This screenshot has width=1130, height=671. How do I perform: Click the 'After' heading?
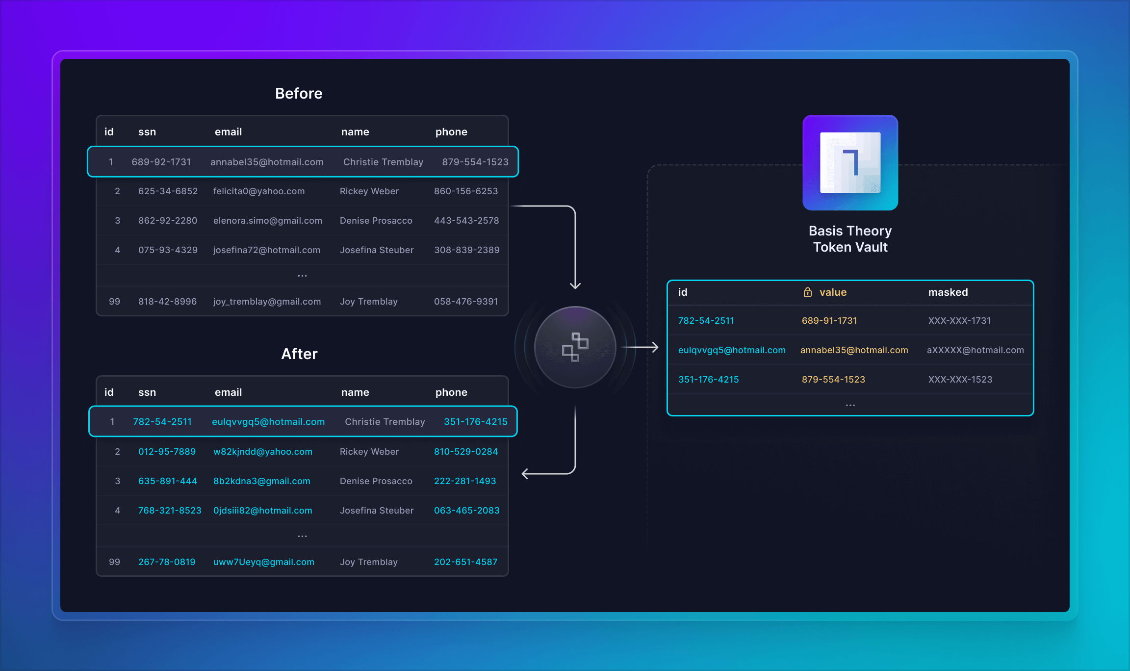(299, 354)
